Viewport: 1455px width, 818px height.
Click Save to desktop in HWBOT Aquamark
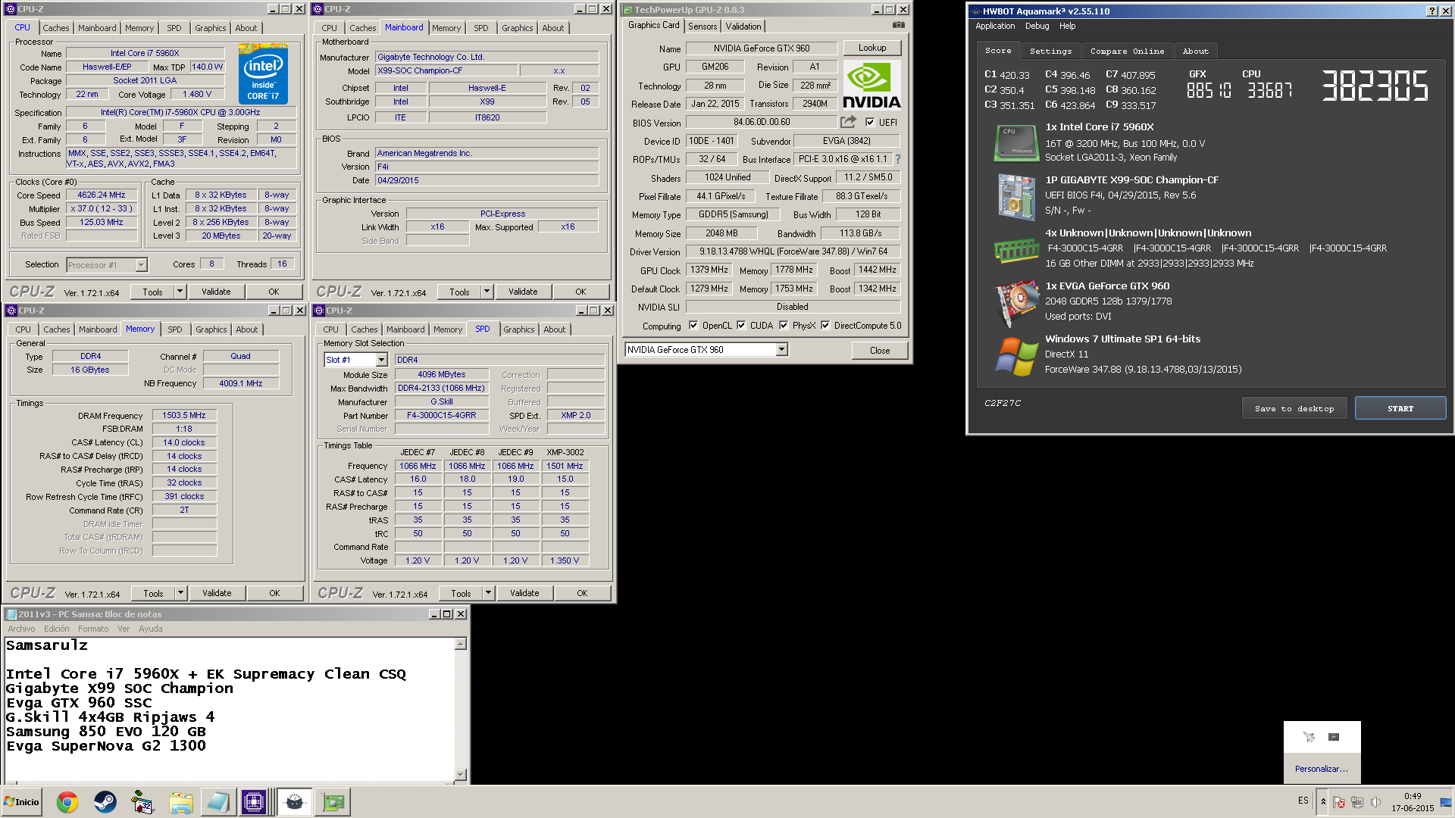click(1294, 408)
